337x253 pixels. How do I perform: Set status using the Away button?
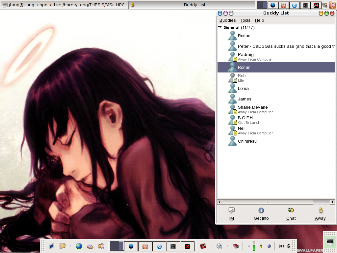point(320,211)
